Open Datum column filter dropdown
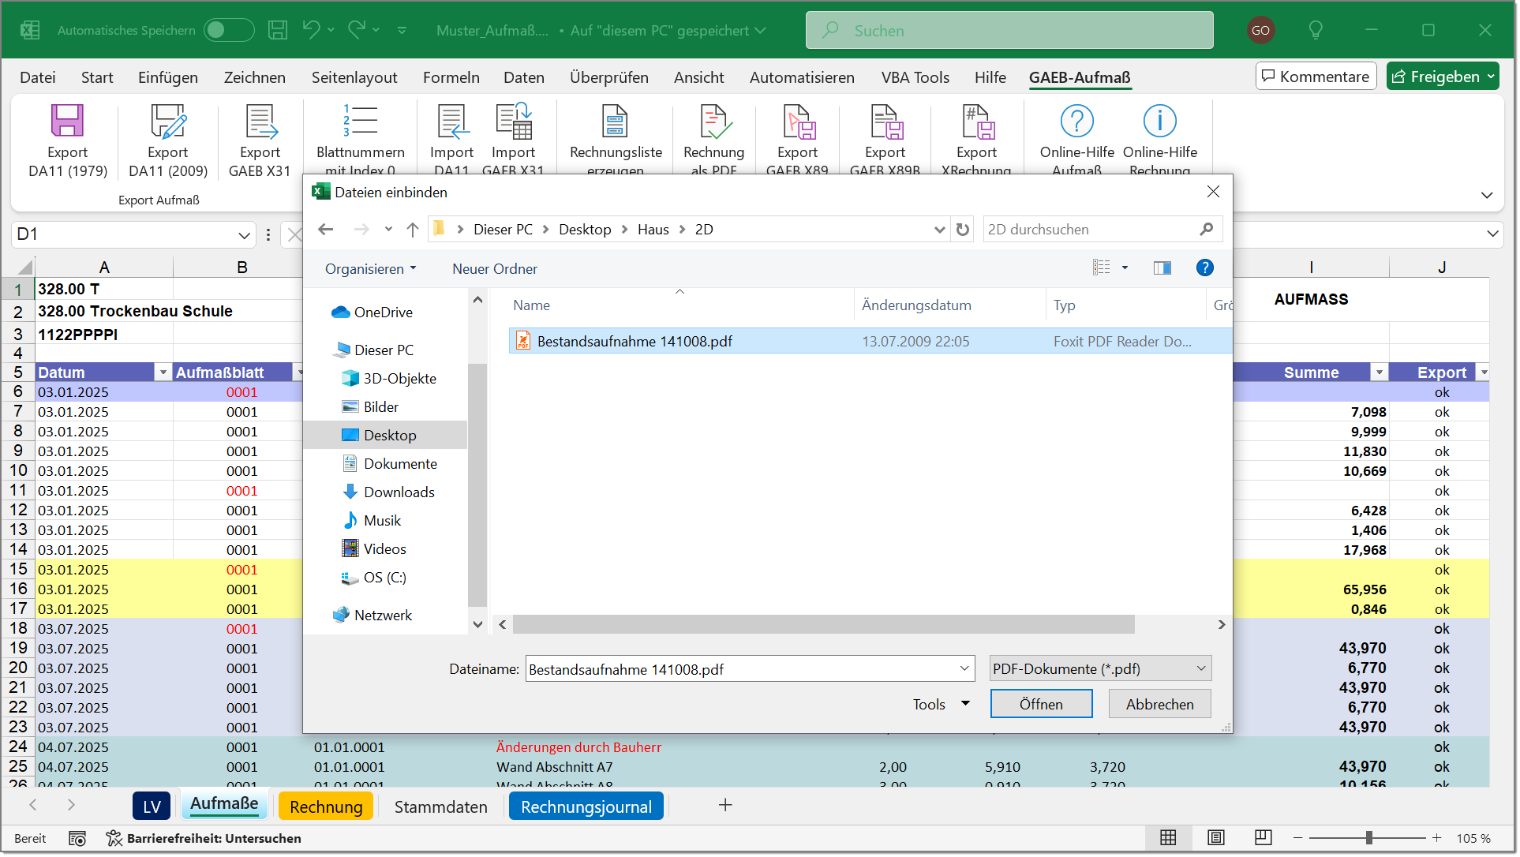 163,372
